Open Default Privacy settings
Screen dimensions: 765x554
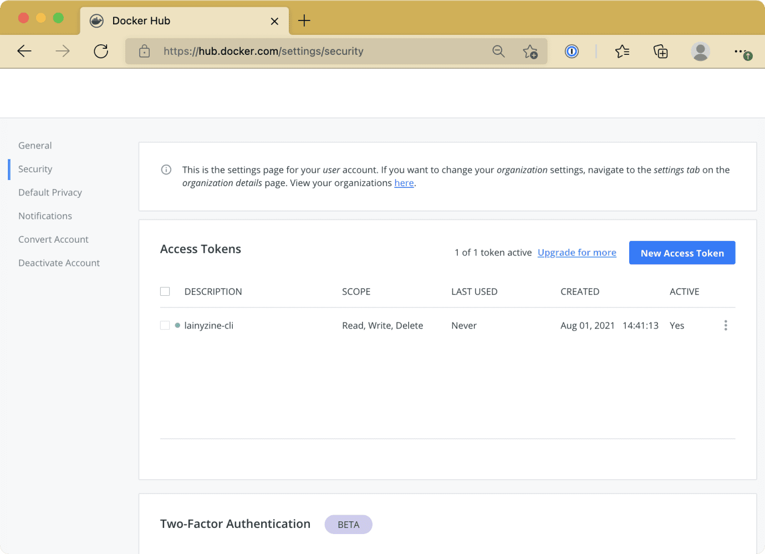[50, 192]
